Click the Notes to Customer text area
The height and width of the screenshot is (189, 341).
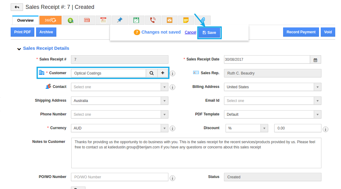point(196,153)
